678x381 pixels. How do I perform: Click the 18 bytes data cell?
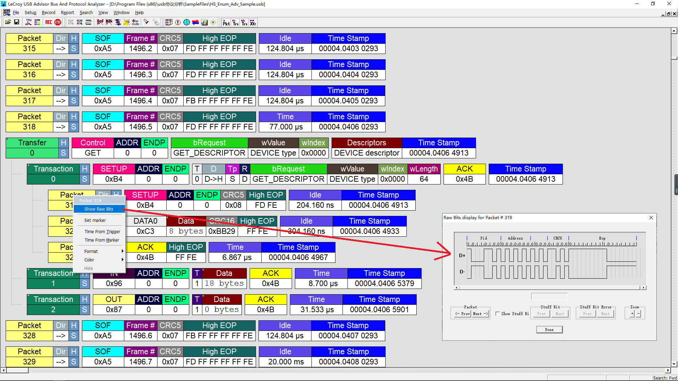click(x=224, y=284)
